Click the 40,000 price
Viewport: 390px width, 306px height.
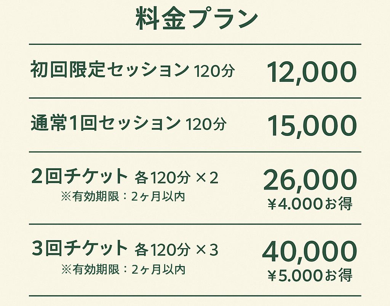coord(310,252)
